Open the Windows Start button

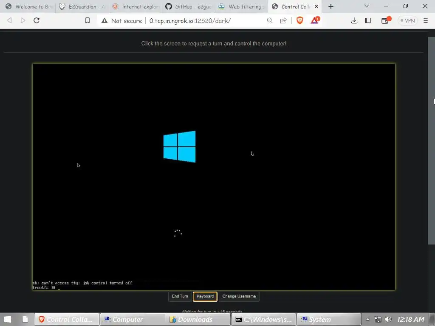point(8,319)
